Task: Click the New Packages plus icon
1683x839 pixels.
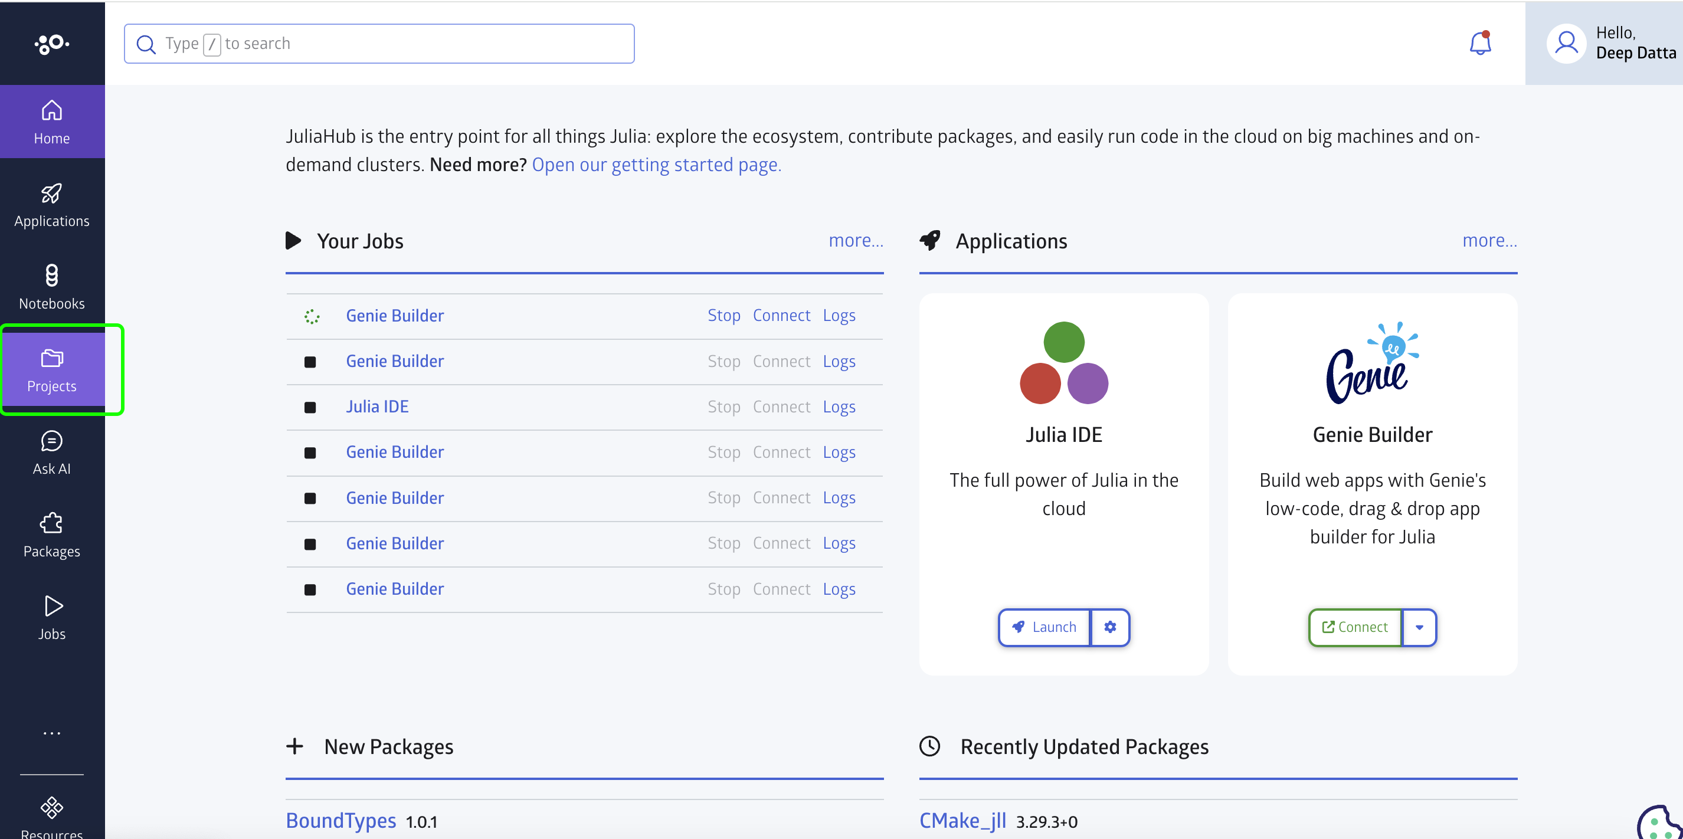Action: click(294, 746)
